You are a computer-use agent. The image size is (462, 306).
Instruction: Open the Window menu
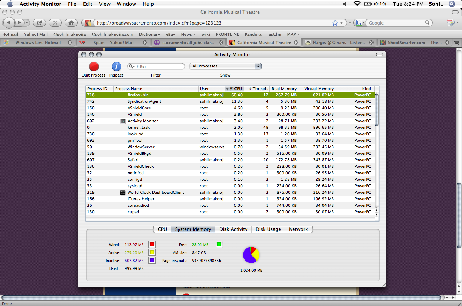pyautogui.click(x=126, y=4)
